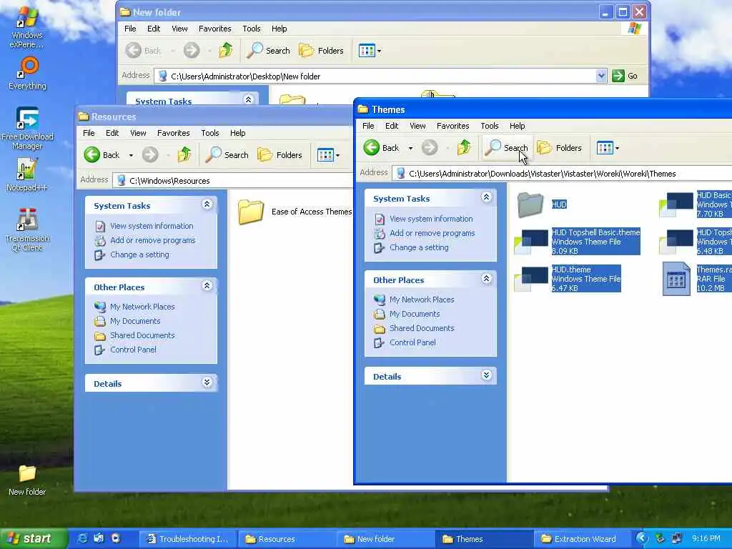Click My Documents in Resources window

pos(135,321)
